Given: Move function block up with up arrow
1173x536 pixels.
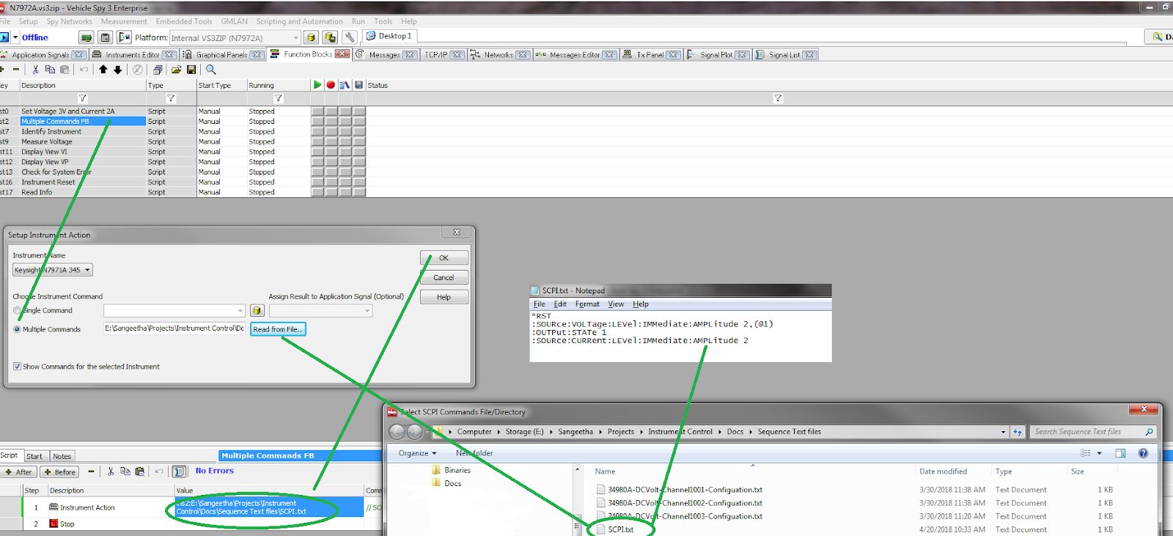Looking at the screenshot, I should point(103,70).
